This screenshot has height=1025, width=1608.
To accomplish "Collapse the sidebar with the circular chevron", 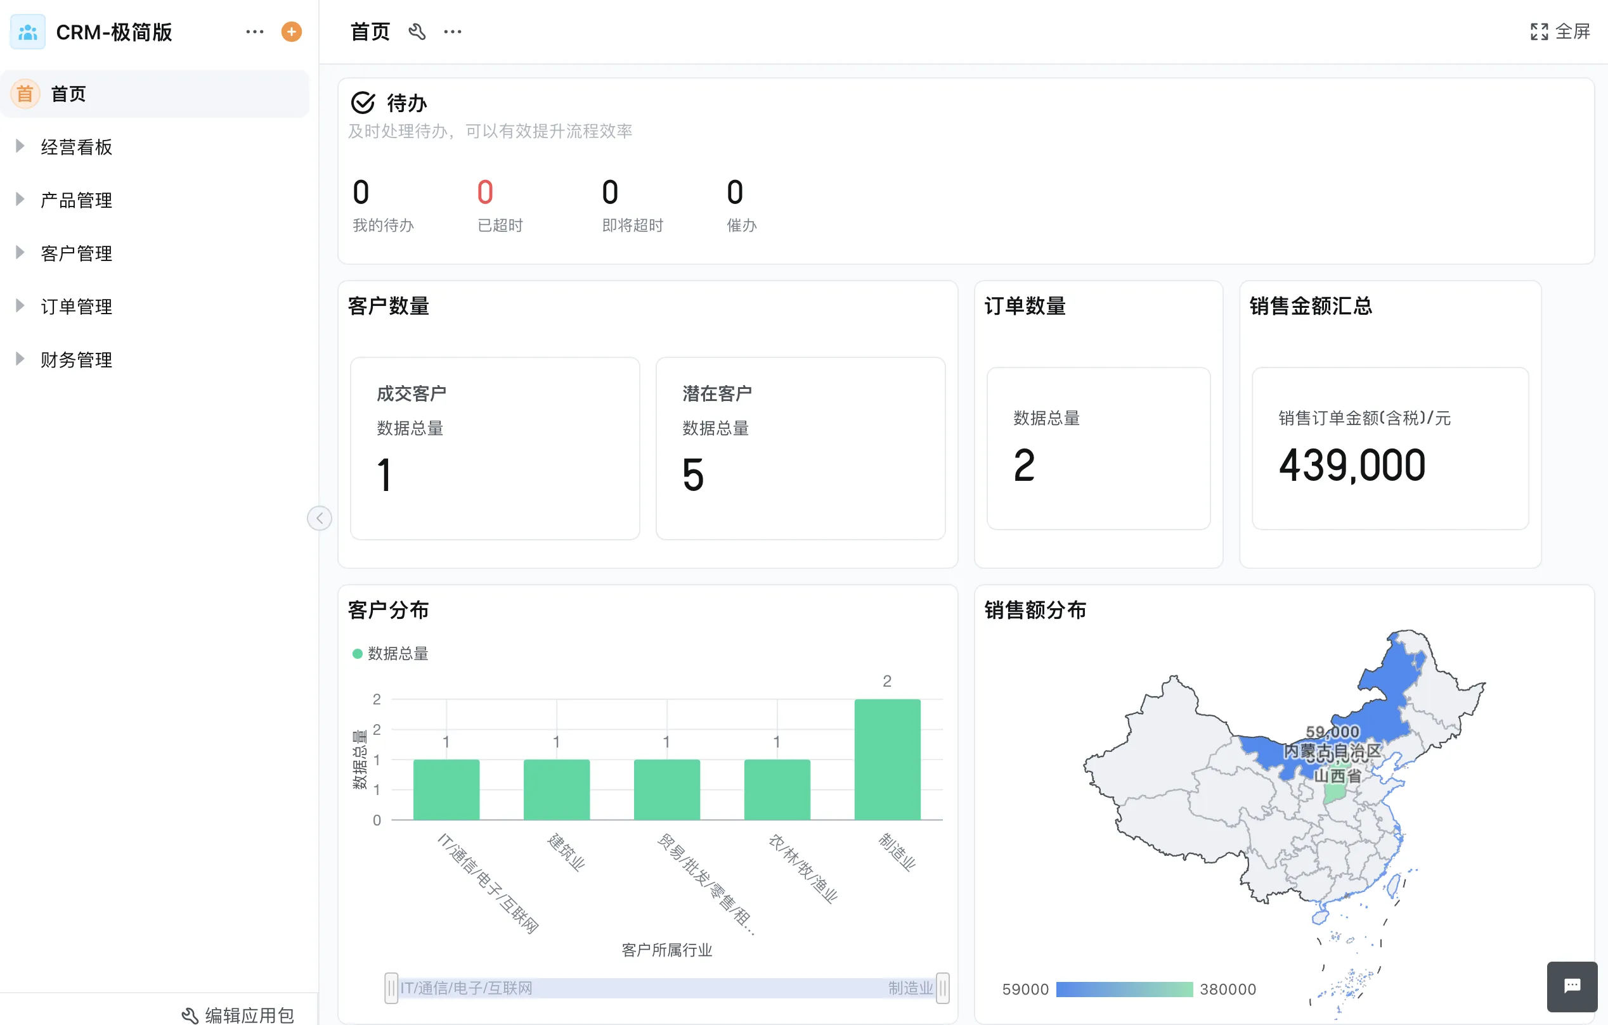I will 320,518.
